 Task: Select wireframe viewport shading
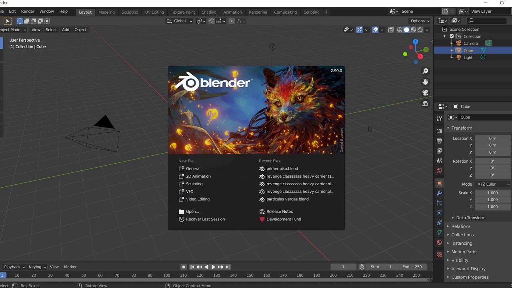coord(400,30)
